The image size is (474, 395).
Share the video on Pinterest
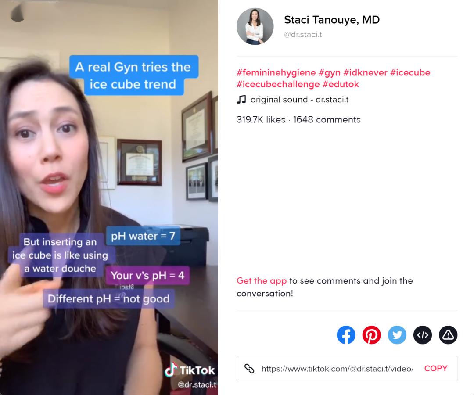coord(371,335)
